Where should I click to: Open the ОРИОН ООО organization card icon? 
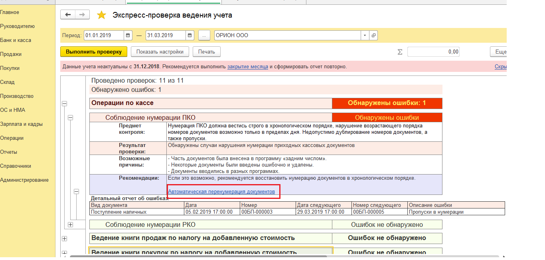[x=373, y=35]
